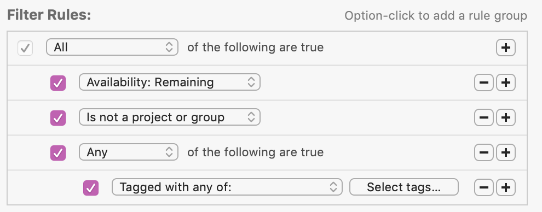Remove the Tagged with any of rule
This screenshot has width=542, height=212.
(483, 187)
